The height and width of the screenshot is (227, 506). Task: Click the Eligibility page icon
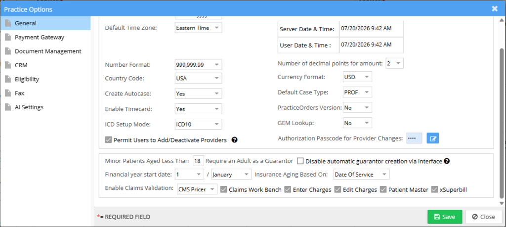[8, 79]
